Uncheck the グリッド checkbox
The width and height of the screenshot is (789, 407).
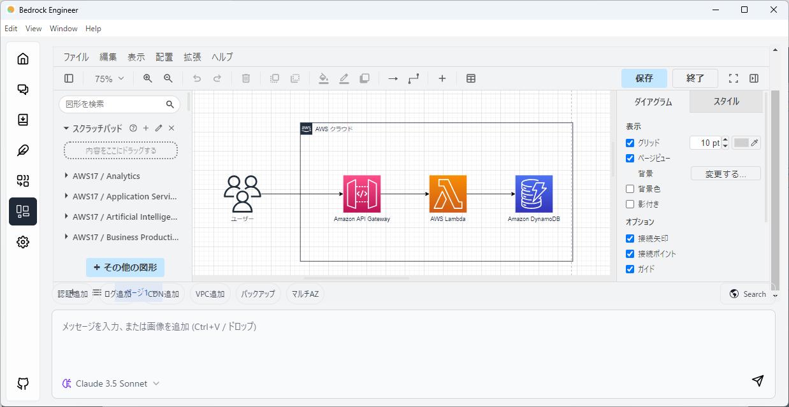[x=630, y=143]
